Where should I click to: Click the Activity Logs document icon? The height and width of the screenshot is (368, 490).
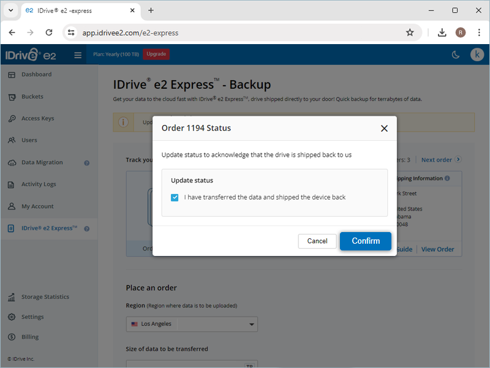(11, 185)
